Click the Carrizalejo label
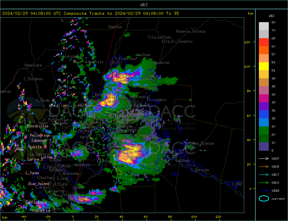Screen dimensions: 288x221 pos(36,203)
